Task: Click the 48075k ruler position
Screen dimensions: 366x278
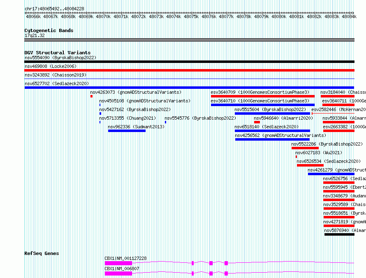Action: click(191, 16)
